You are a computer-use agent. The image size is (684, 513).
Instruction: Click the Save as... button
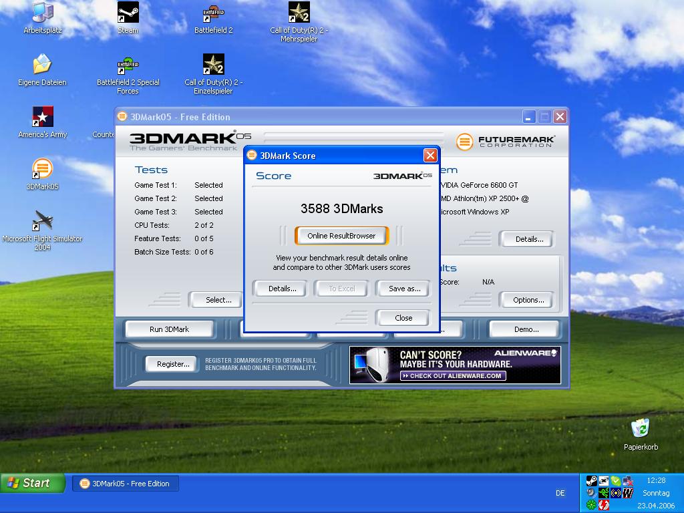pos(404,289)
